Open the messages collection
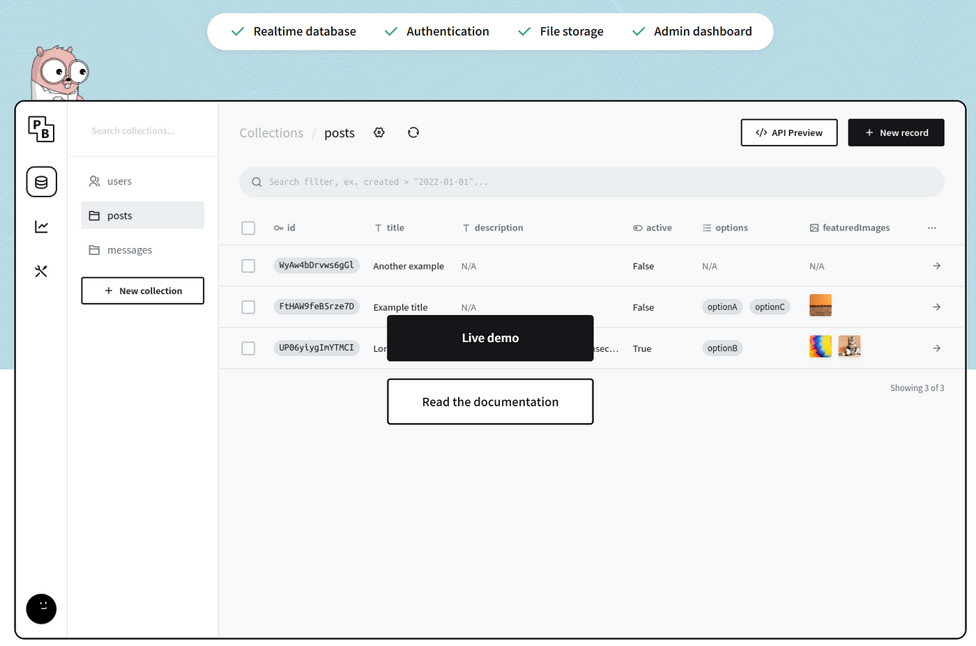976x646 pixels. point(143,249)
